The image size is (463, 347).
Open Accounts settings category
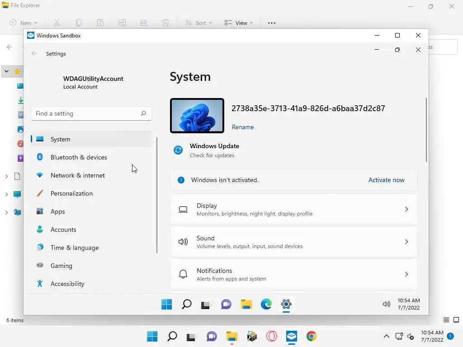tap(91, 230)
